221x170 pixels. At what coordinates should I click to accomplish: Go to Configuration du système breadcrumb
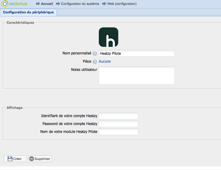tap(80, 4)
